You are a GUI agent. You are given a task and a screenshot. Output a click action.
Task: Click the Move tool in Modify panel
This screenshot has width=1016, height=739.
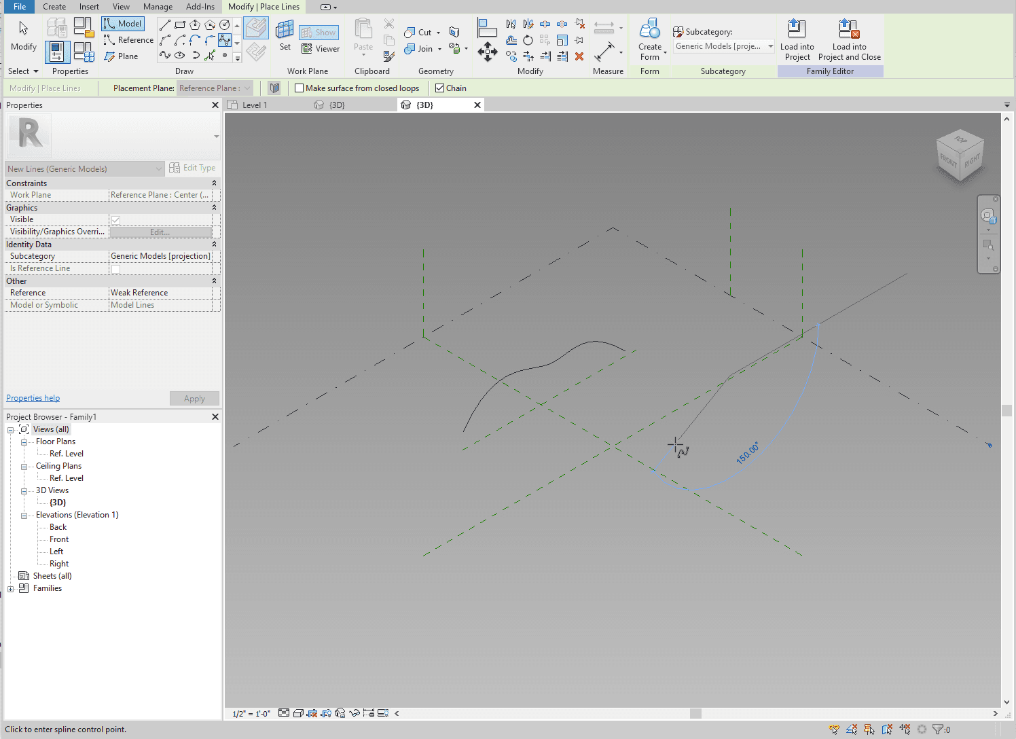pos(487,52)
